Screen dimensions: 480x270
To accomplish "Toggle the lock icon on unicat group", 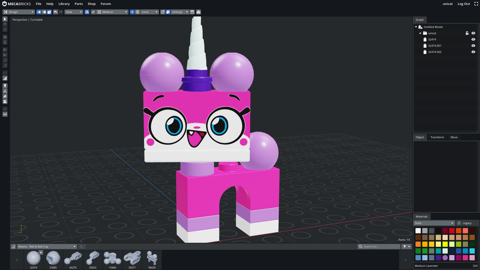I will 467,33.
